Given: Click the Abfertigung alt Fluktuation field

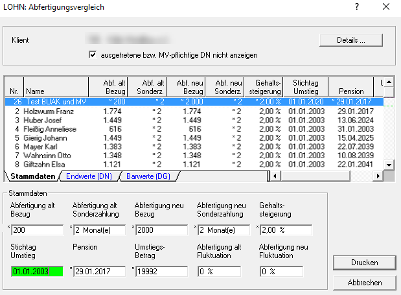Looking at the screenshot, I should pos(219,272).
